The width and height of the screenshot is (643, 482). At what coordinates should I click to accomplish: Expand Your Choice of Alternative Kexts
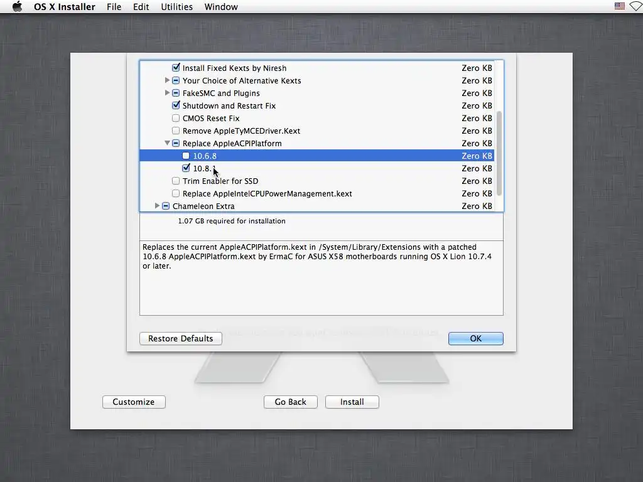(x=167, y=80)
